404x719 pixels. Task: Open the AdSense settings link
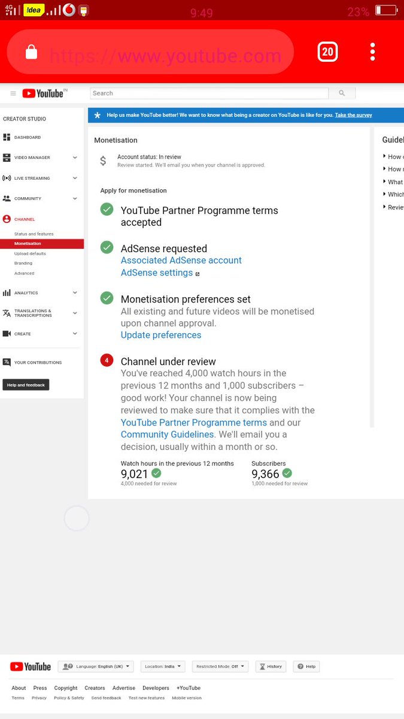(157, 273)
